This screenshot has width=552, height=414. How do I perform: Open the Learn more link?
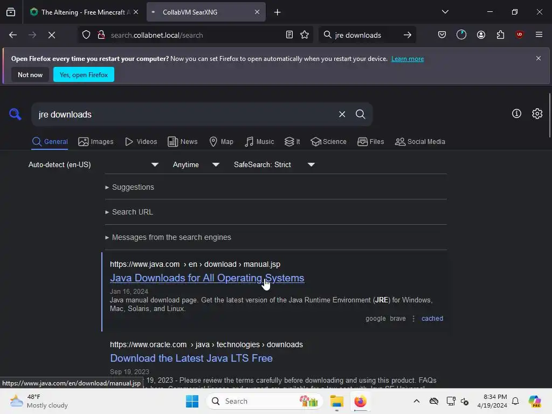[408, 59]
